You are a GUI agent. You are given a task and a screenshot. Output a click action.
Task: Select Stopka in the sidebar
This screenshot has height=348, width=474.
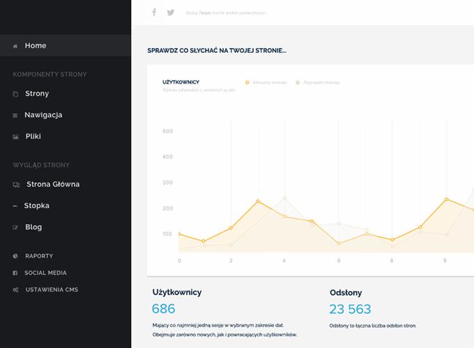(x=36, y=206)
